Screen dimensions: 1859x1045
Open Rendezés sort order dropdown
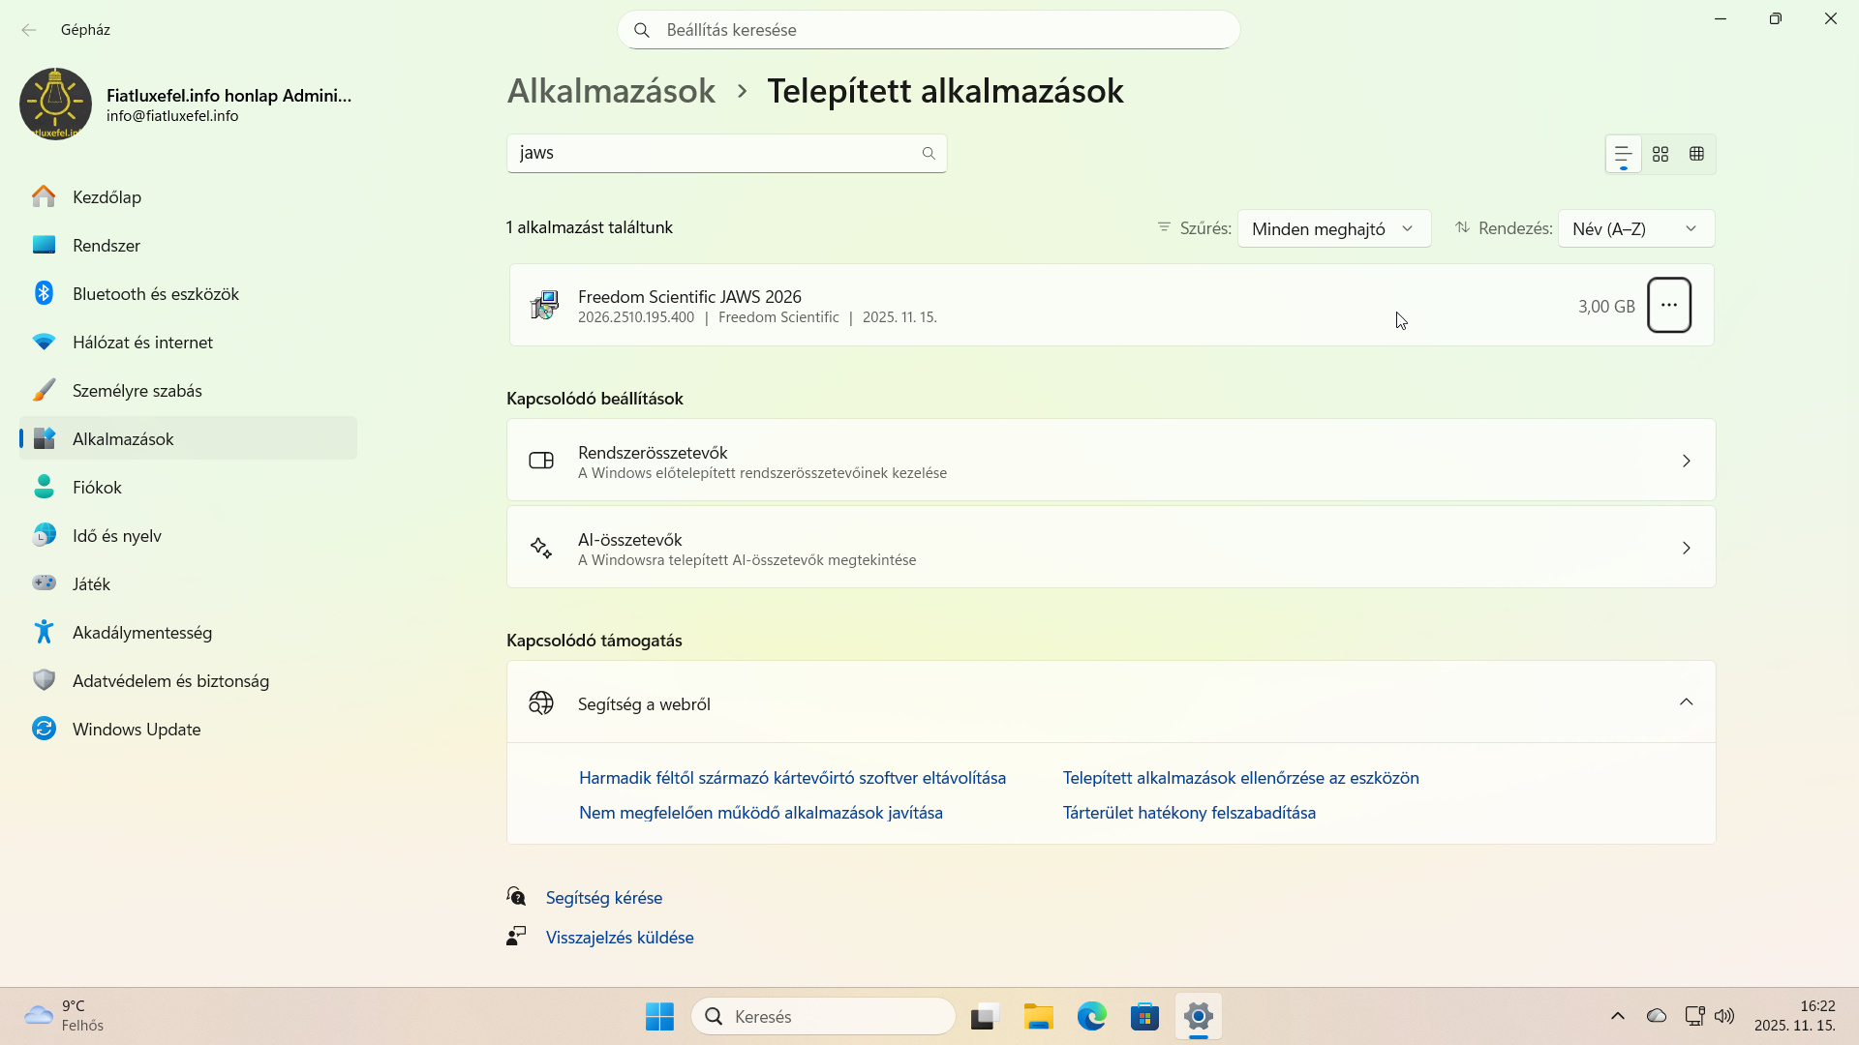click(x=1635, y=228)
